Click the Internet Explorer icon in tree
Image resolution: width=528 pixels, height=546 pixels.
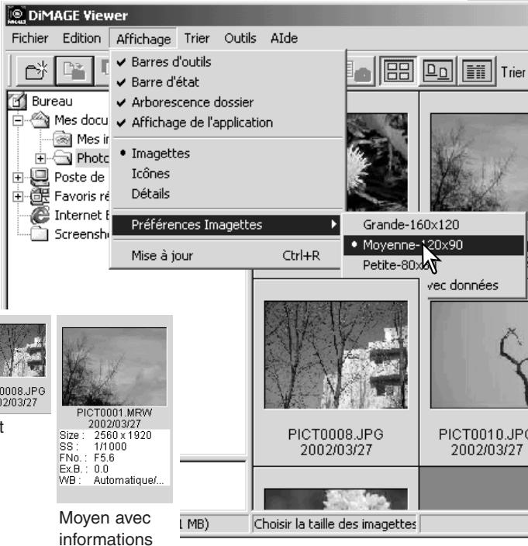tap(40, 215)
